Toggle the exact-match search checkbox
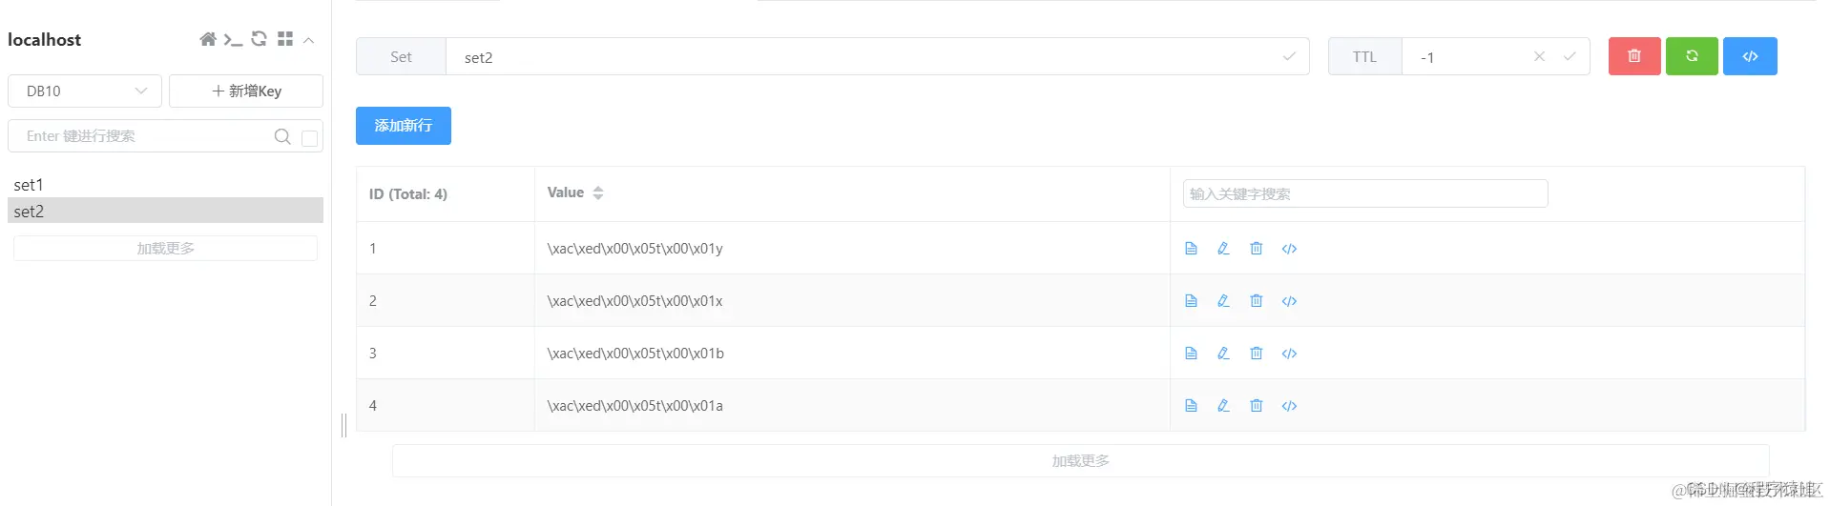Image resolution: width=1830 pixels, height=506 pixels. [309, 137]
